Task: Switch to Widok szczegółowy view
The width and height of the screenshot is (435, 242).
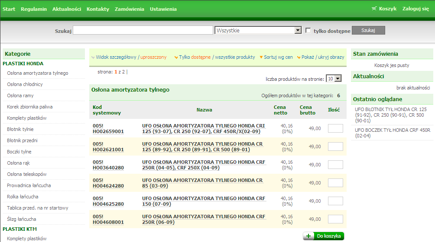Action: (116, 57)
